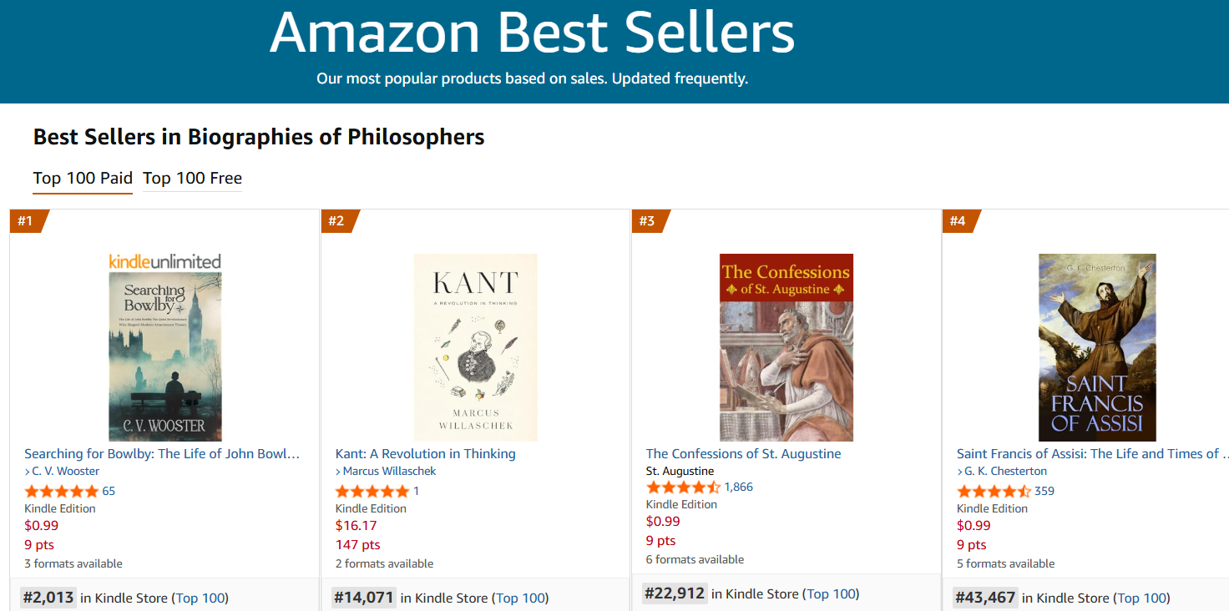Open the Top 100 Paid tab
Screen dimensions: 1229x611
(x=83, y=179)
